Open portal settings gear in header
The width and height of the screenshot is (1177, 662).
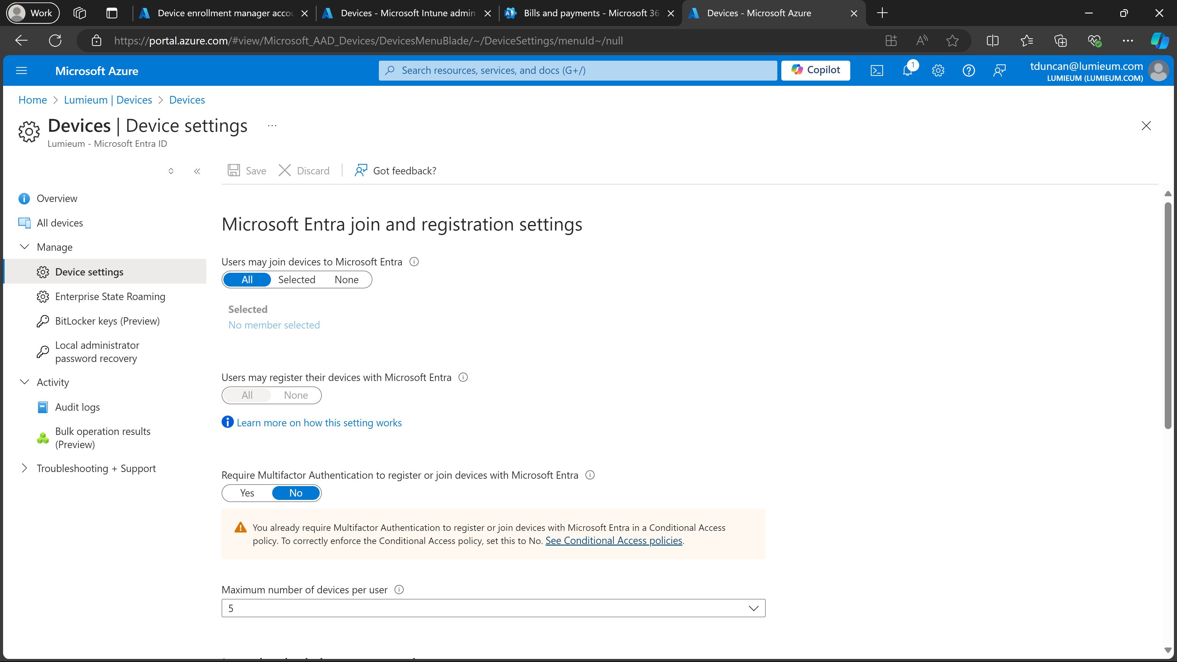click(x=938, y=70)
